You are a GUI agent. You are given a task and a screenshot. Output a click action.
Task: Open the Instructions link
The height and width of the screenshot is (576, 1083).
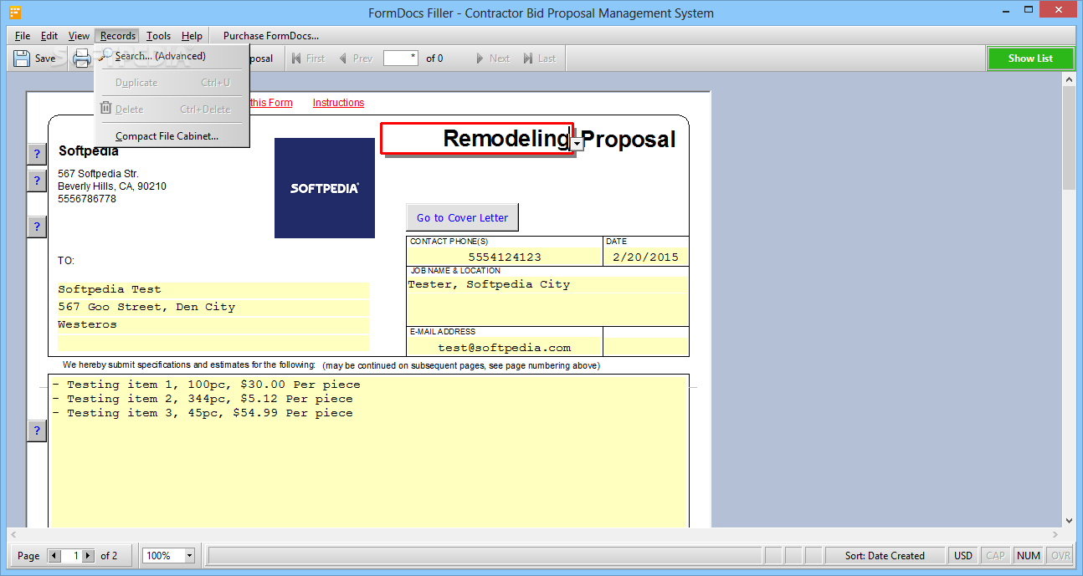tap(338, 103)
